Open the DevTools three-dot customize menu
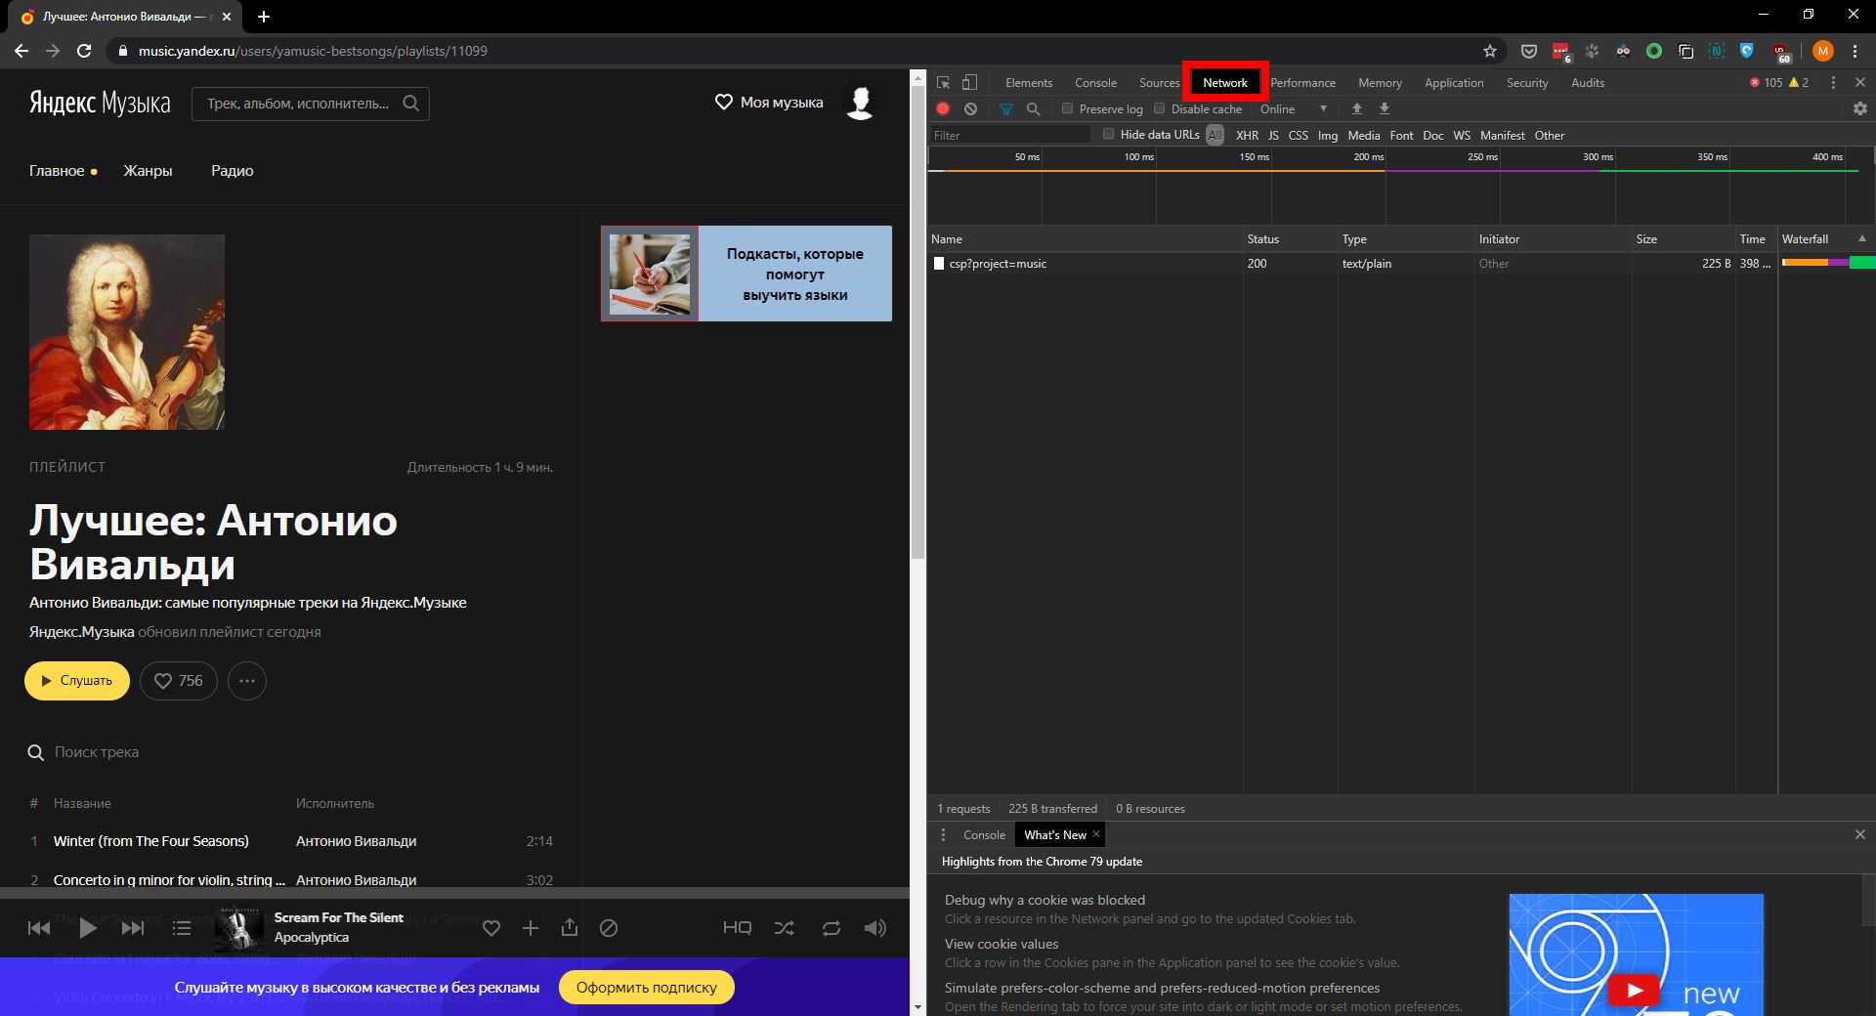 (1833, 83)
